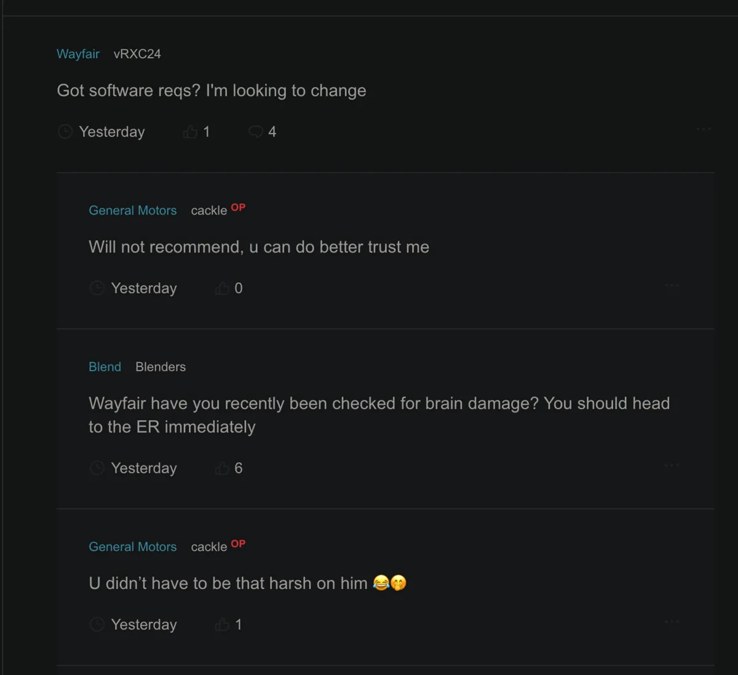The width and height of the screenshot is (738, 675).
Task: Open more options for the 'Will not recommend' reply
Action: pos(672,285)
